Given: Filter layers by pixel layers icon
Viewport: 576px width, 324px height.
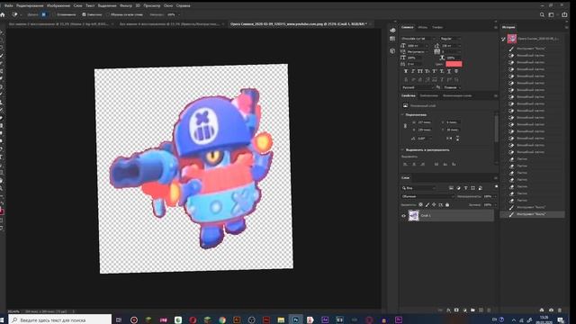Looking at the screenshot, I should (x=451, y=188).
